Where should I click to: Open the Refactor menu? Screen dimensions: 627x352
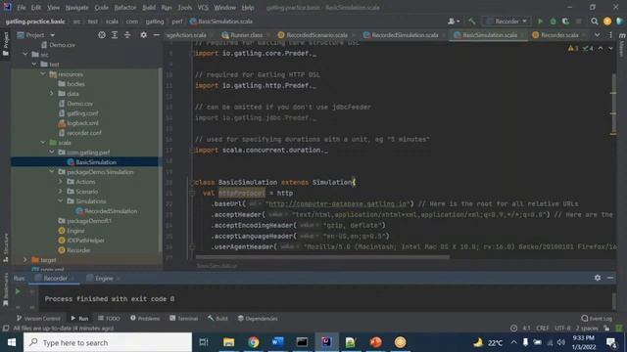pos(125,8)
